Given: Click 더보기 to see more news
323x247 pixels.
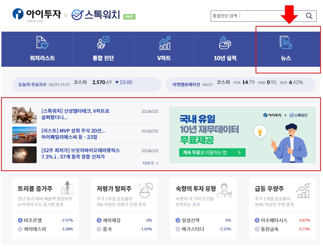Looking at the screenshot, I should tap(150, 163).
